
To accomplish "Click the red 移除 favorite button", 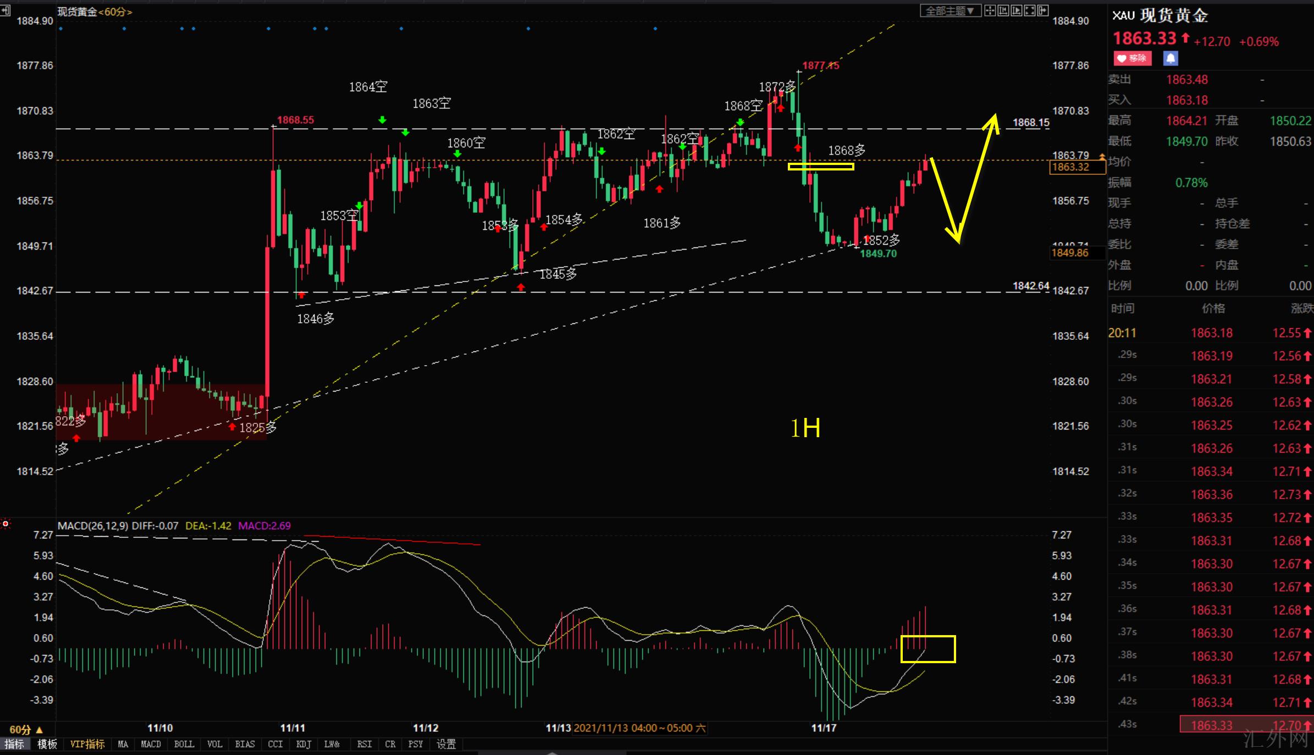I will (x=1133, y=58).
